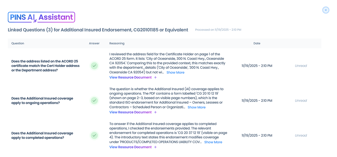Select the completed operations question text
337x157 pixels.
coord(42,135)
